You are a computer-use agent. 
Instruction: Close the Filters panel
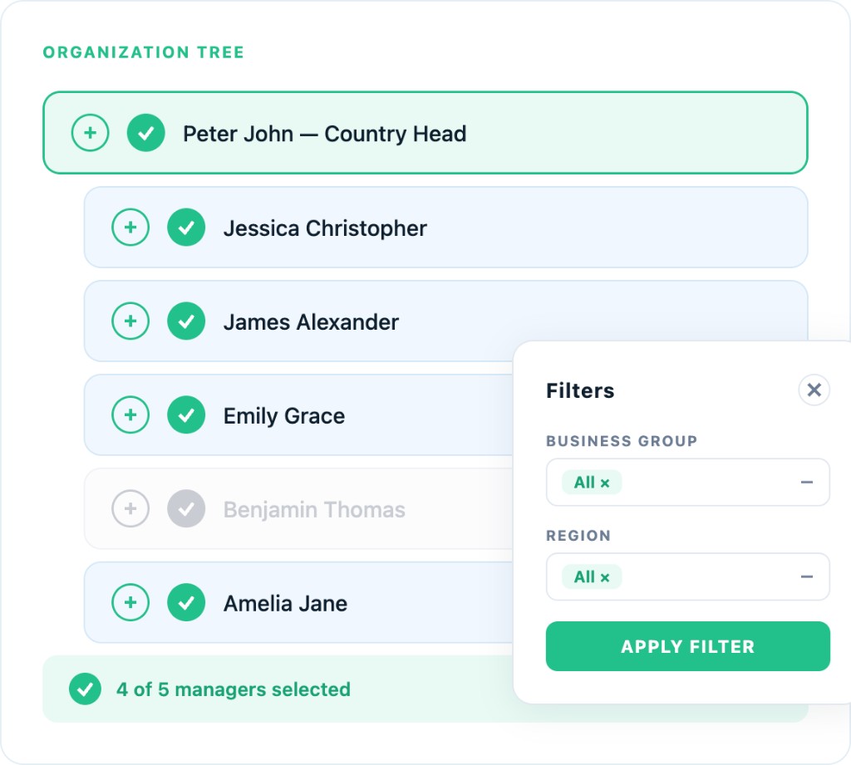(814, 390)
